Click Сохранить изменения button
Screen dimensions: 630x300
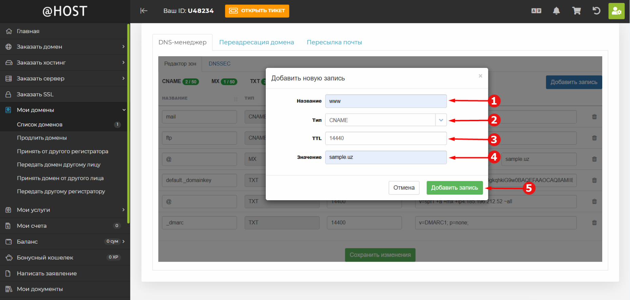tap(380, 255)
